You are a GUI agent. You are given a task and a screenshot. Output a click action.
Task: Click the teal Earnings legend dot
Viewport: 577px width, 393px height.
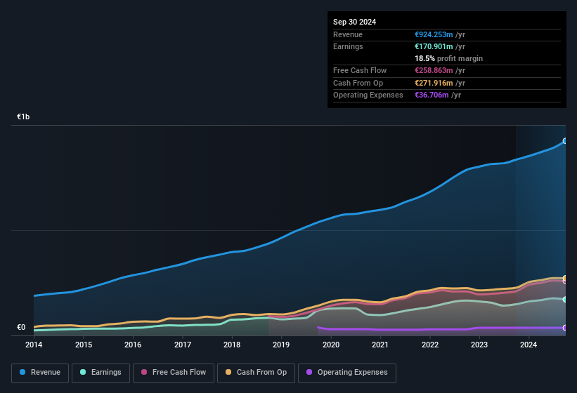pos(83,372)
